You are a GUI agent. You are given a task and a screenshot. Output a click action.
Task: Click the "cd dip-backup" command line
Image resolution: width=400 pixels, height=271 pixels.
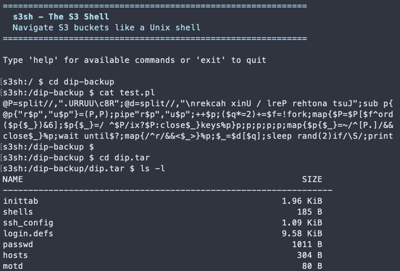point(58,82)
